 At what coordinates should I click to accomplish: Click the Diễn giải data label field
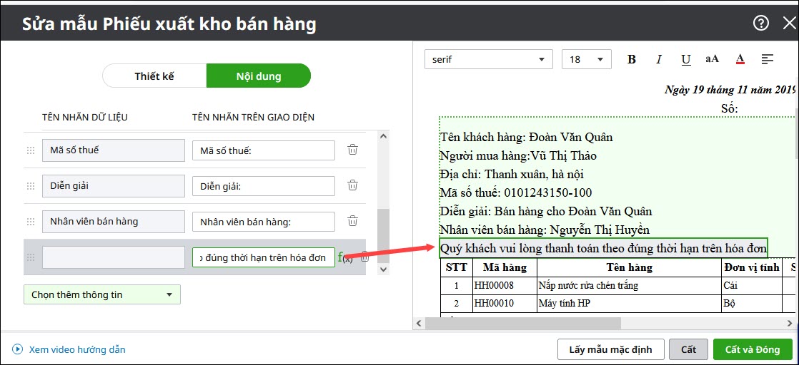coord(113,186)
